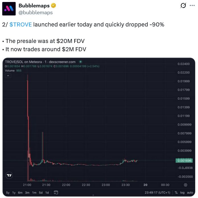198x198 pixels.
Task: Select the 5y time range
Action: point(8,193)
